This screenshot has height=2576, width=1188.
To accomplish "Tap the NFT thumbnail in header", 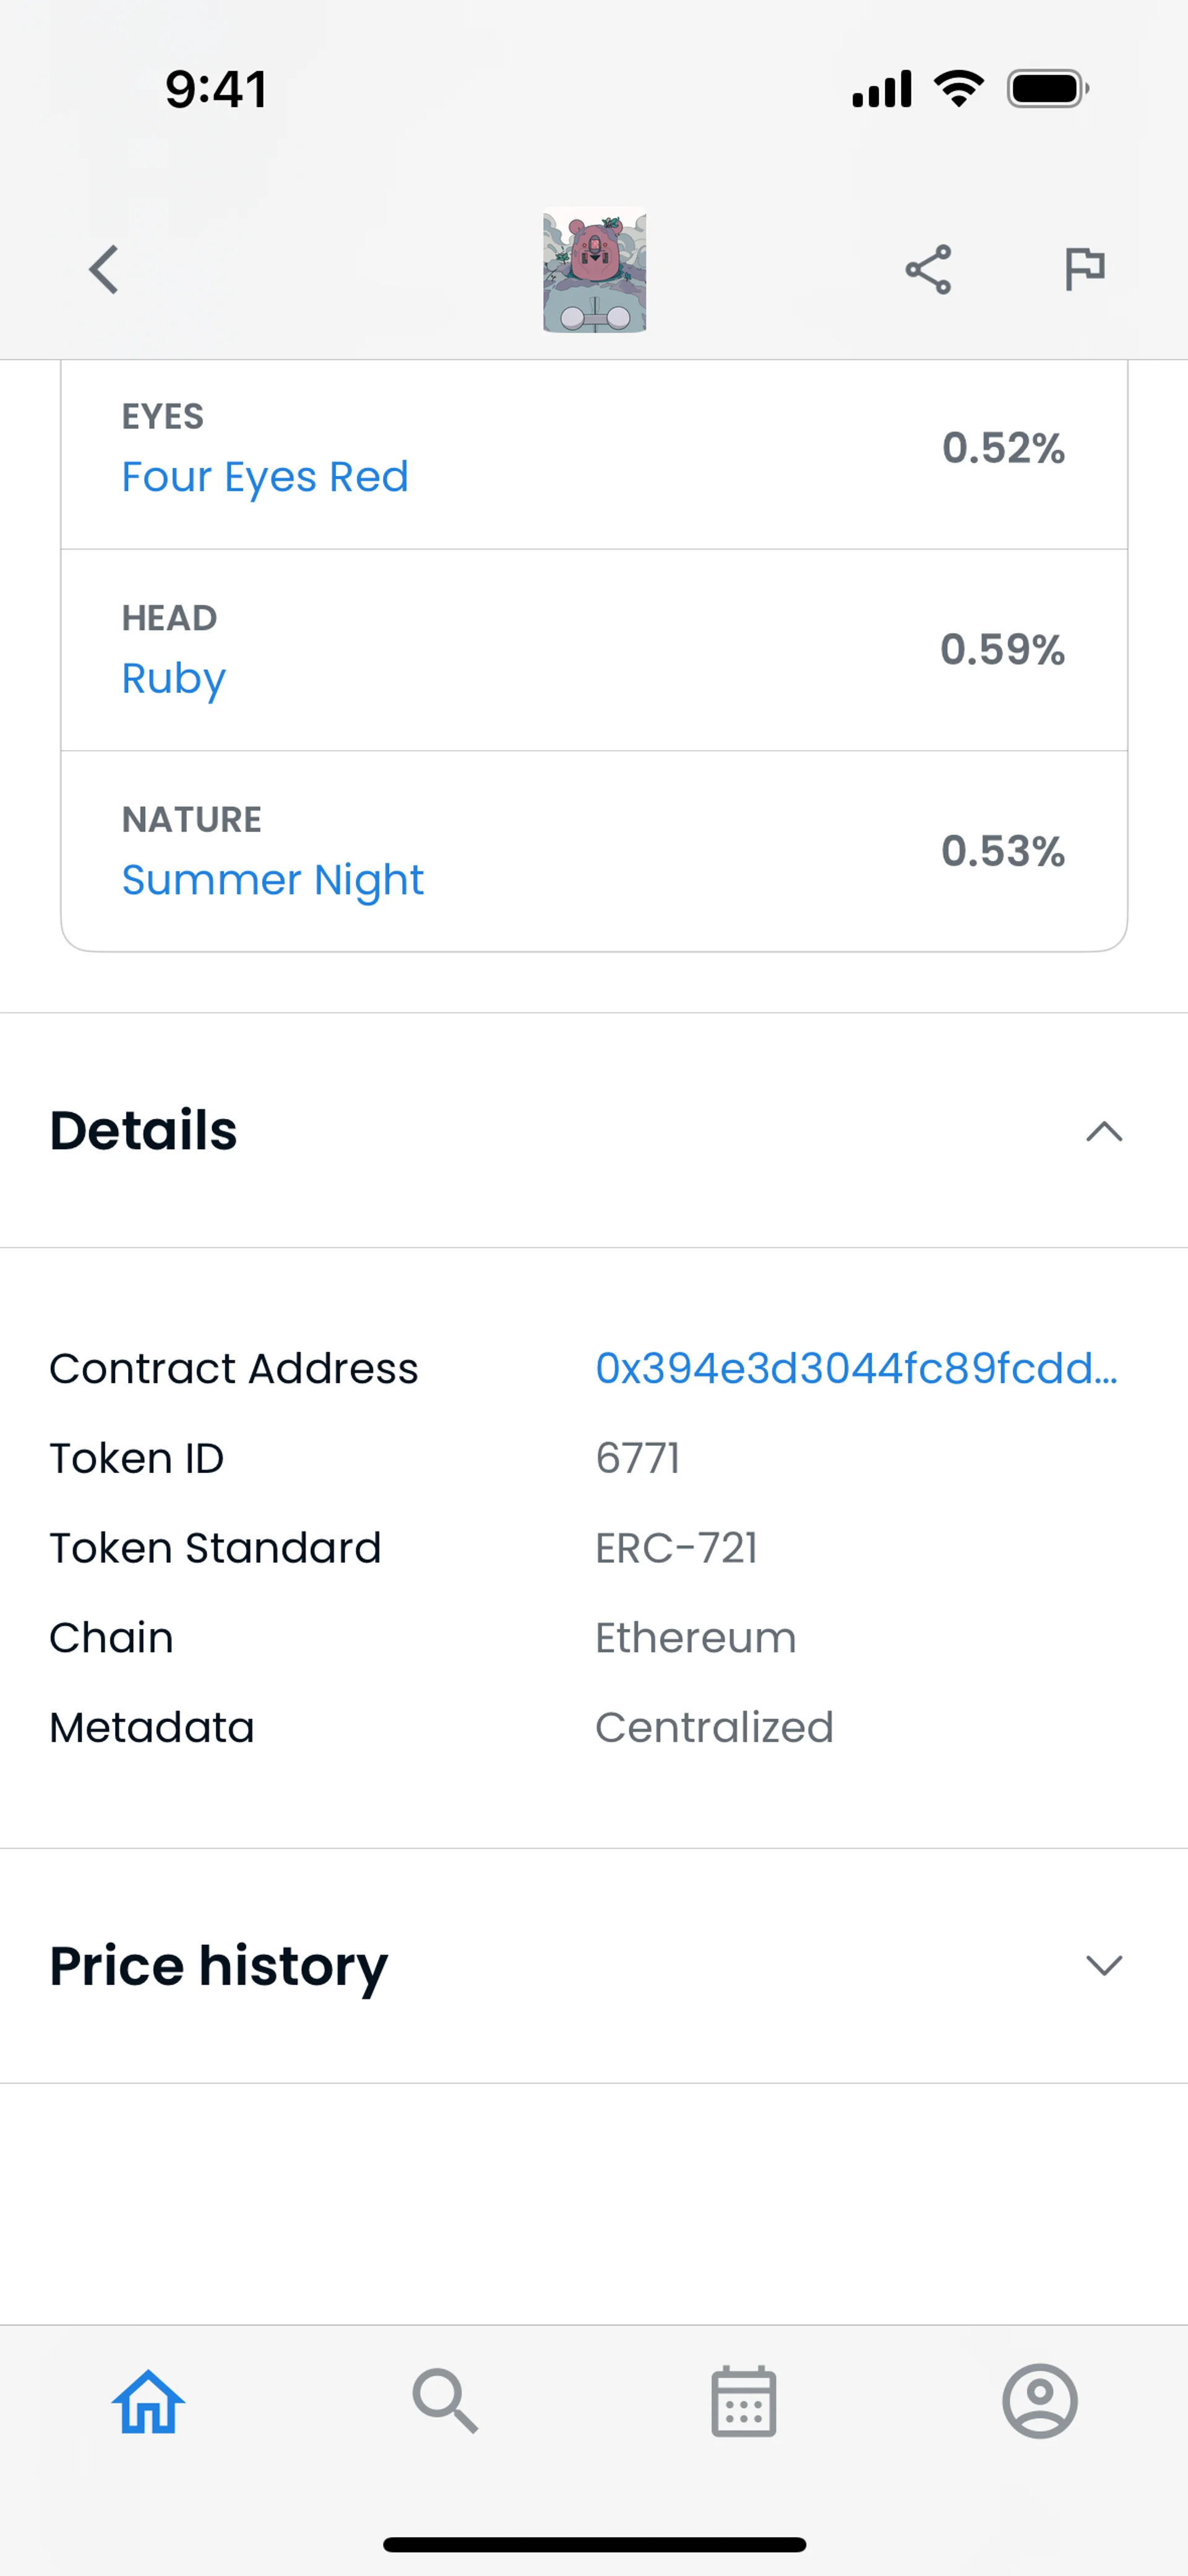I will [x=594, y=270].
